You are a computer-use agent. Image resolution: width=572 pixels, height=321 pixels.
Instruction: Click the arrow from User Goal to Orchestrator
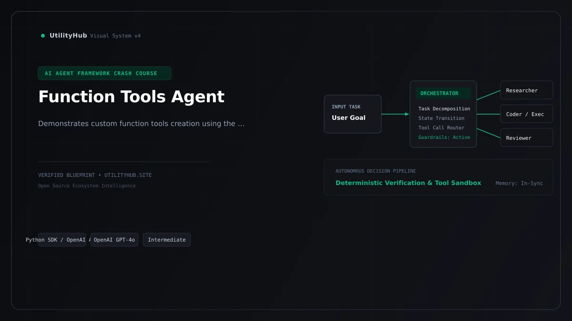pos(395,114)
